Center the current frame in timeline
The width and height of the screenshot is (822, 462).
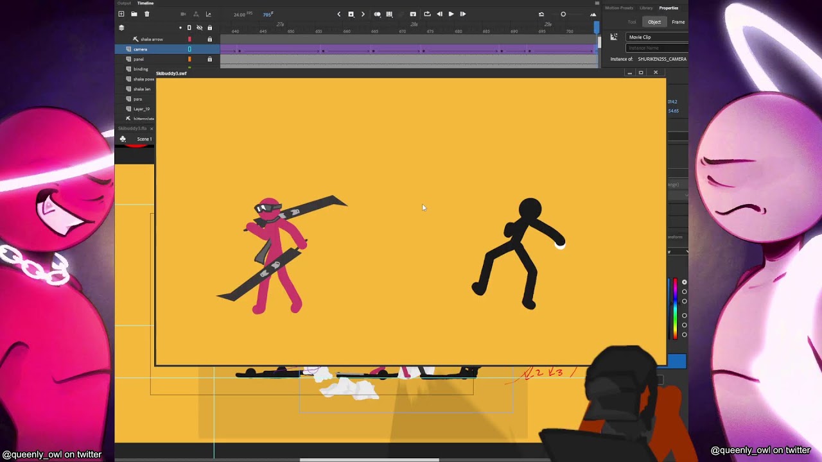click(413, 14)
